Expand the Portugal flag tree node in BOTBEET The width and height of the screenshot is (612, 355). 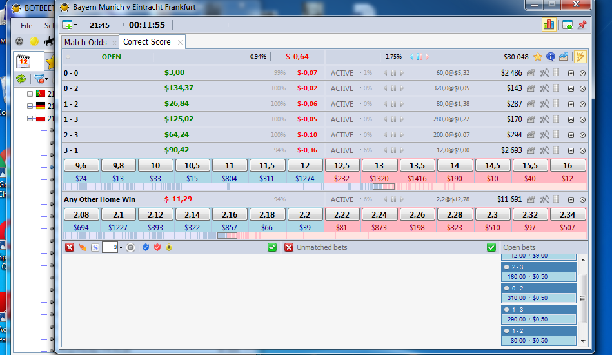pos(30,94)
